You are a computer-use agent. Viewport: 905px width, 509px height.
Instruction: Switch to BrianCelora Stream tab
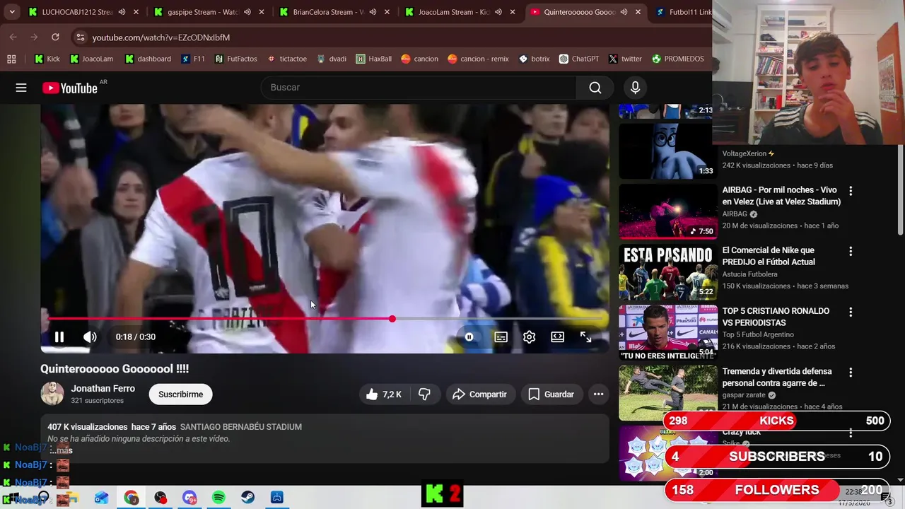pos(329,12)
